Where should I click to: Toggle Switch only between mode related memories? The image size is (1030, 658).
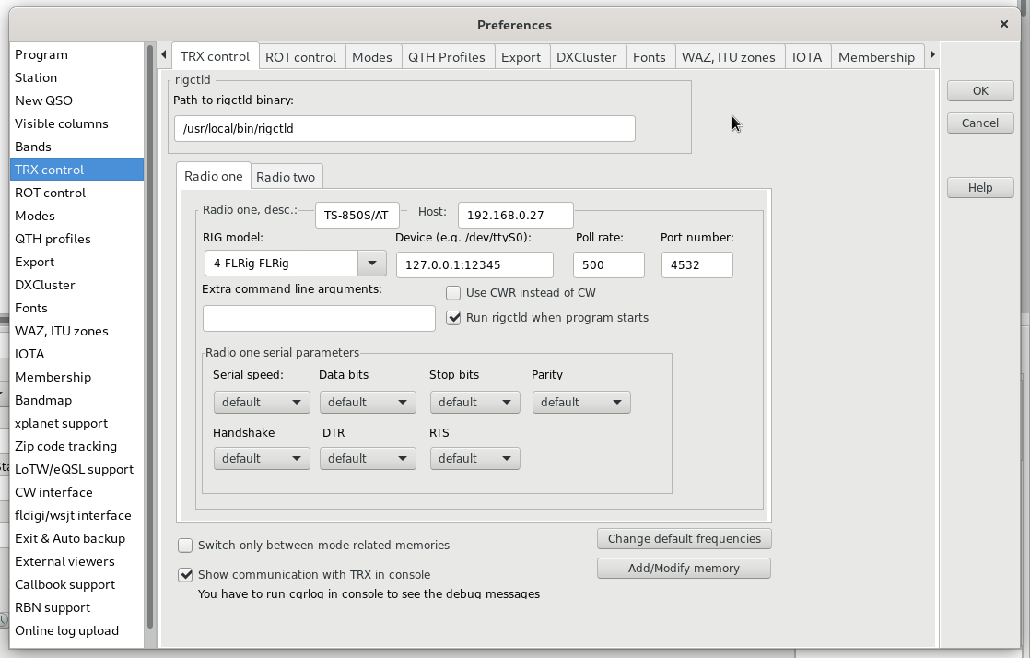[x=185, y=546]
